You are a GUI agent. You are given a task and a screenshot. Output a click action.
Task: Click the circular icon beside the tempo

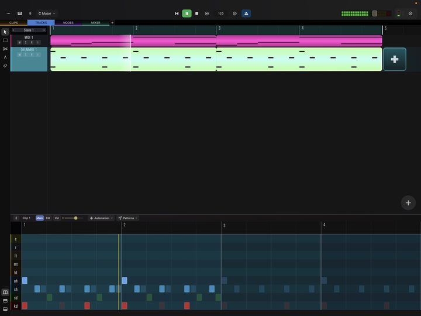(x=234, y=13)
